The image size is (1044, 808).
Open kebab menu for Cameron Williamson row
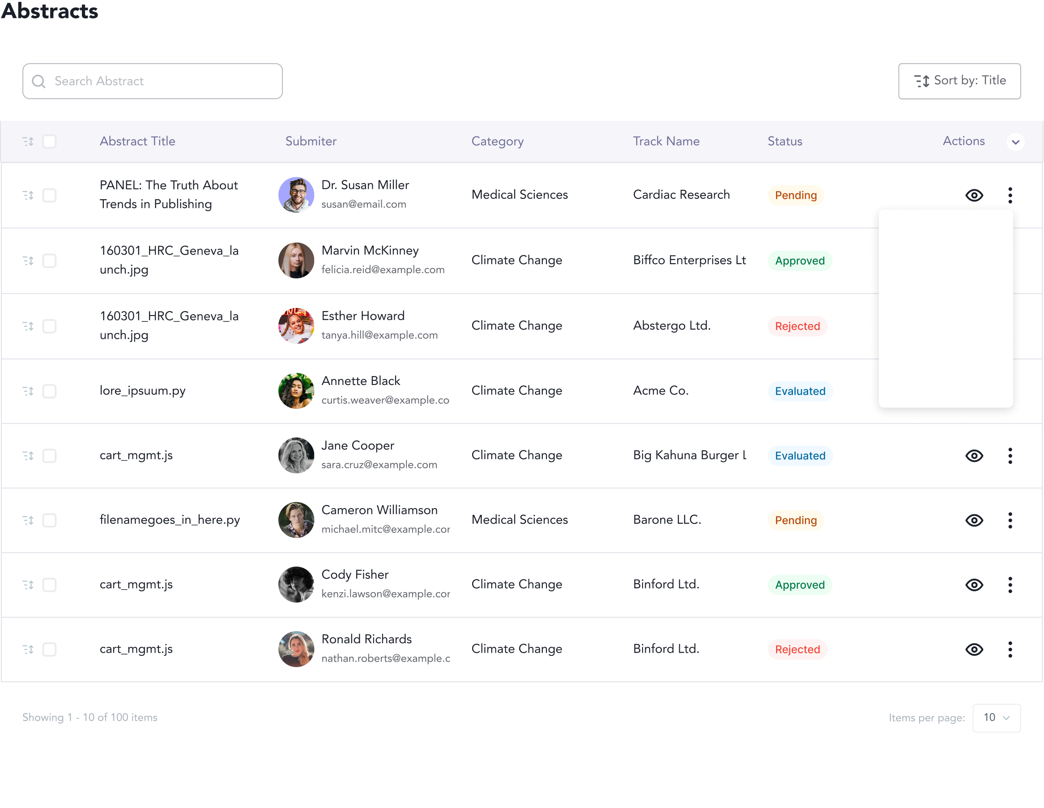click(1010, 520)
